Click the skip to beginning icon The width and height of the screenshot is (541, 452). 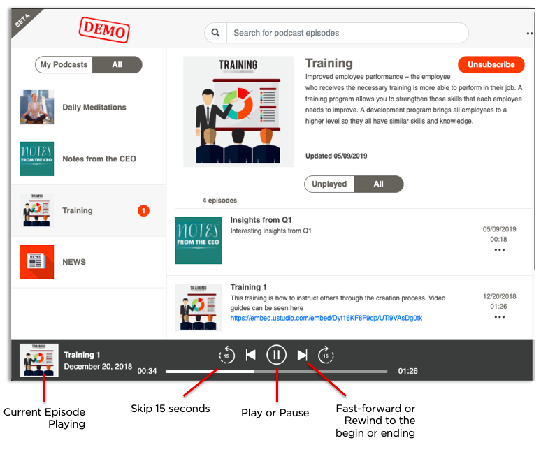click(251, 355)
